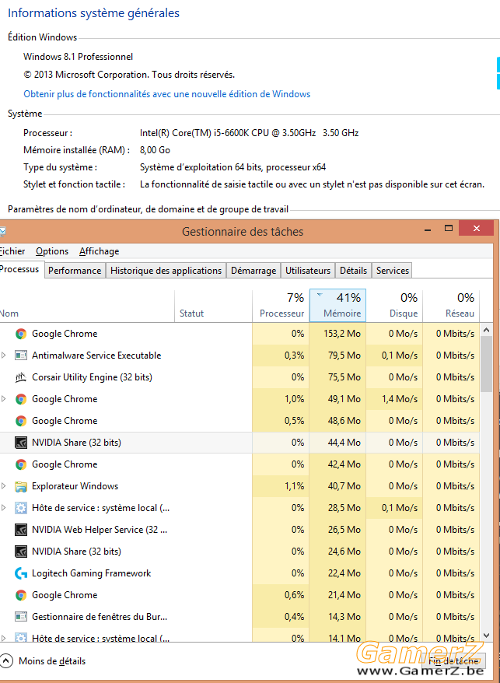
Task: Click the Explorateur Windows folder icon
Action: pyautogui.click(x=21, y=486)
